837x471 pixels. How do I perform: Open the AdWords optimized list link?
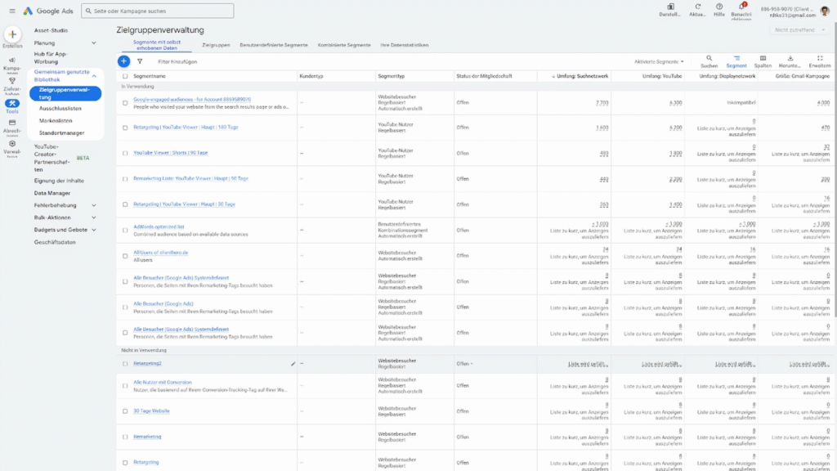coord(159,227)
